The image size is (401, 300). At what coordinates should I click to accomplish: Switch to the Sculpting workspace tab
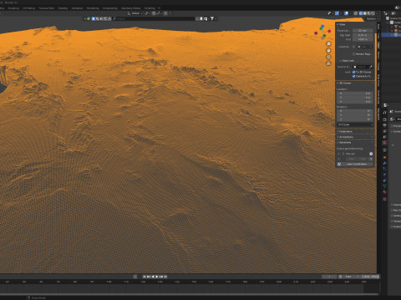[13, 8]
